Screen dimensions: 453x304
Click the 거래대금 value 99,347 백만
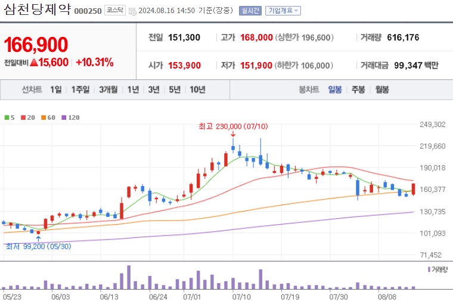click(x=416, y=66)
